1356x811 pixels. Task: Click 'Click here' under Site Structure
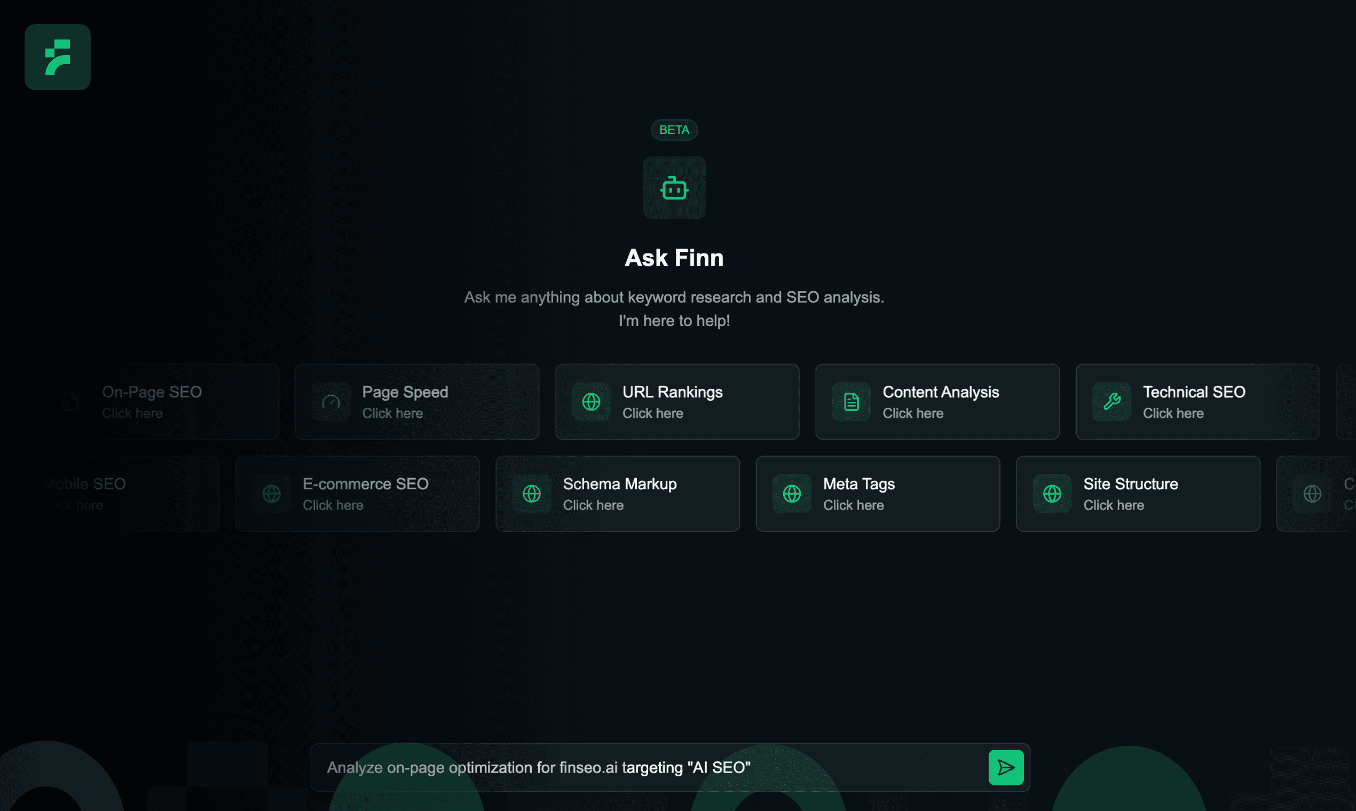point(1114,505)
